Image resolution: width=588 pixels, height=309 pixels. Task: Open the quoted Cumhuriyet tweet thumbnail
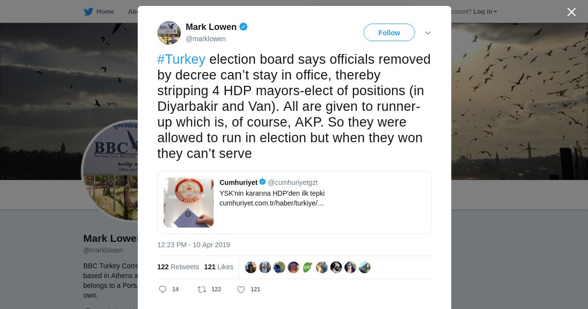coord(189,203)
